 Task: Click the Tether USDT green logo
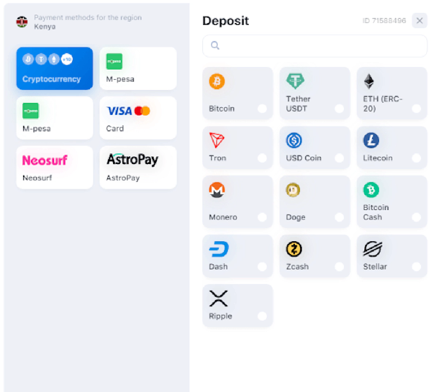(x=295, y=81)
